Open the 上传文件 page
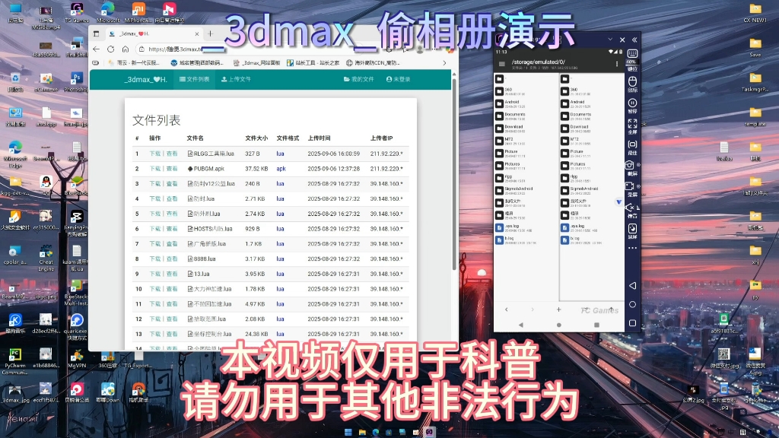Viewport: 779px width, 438px height. click(x=236, y=79)
